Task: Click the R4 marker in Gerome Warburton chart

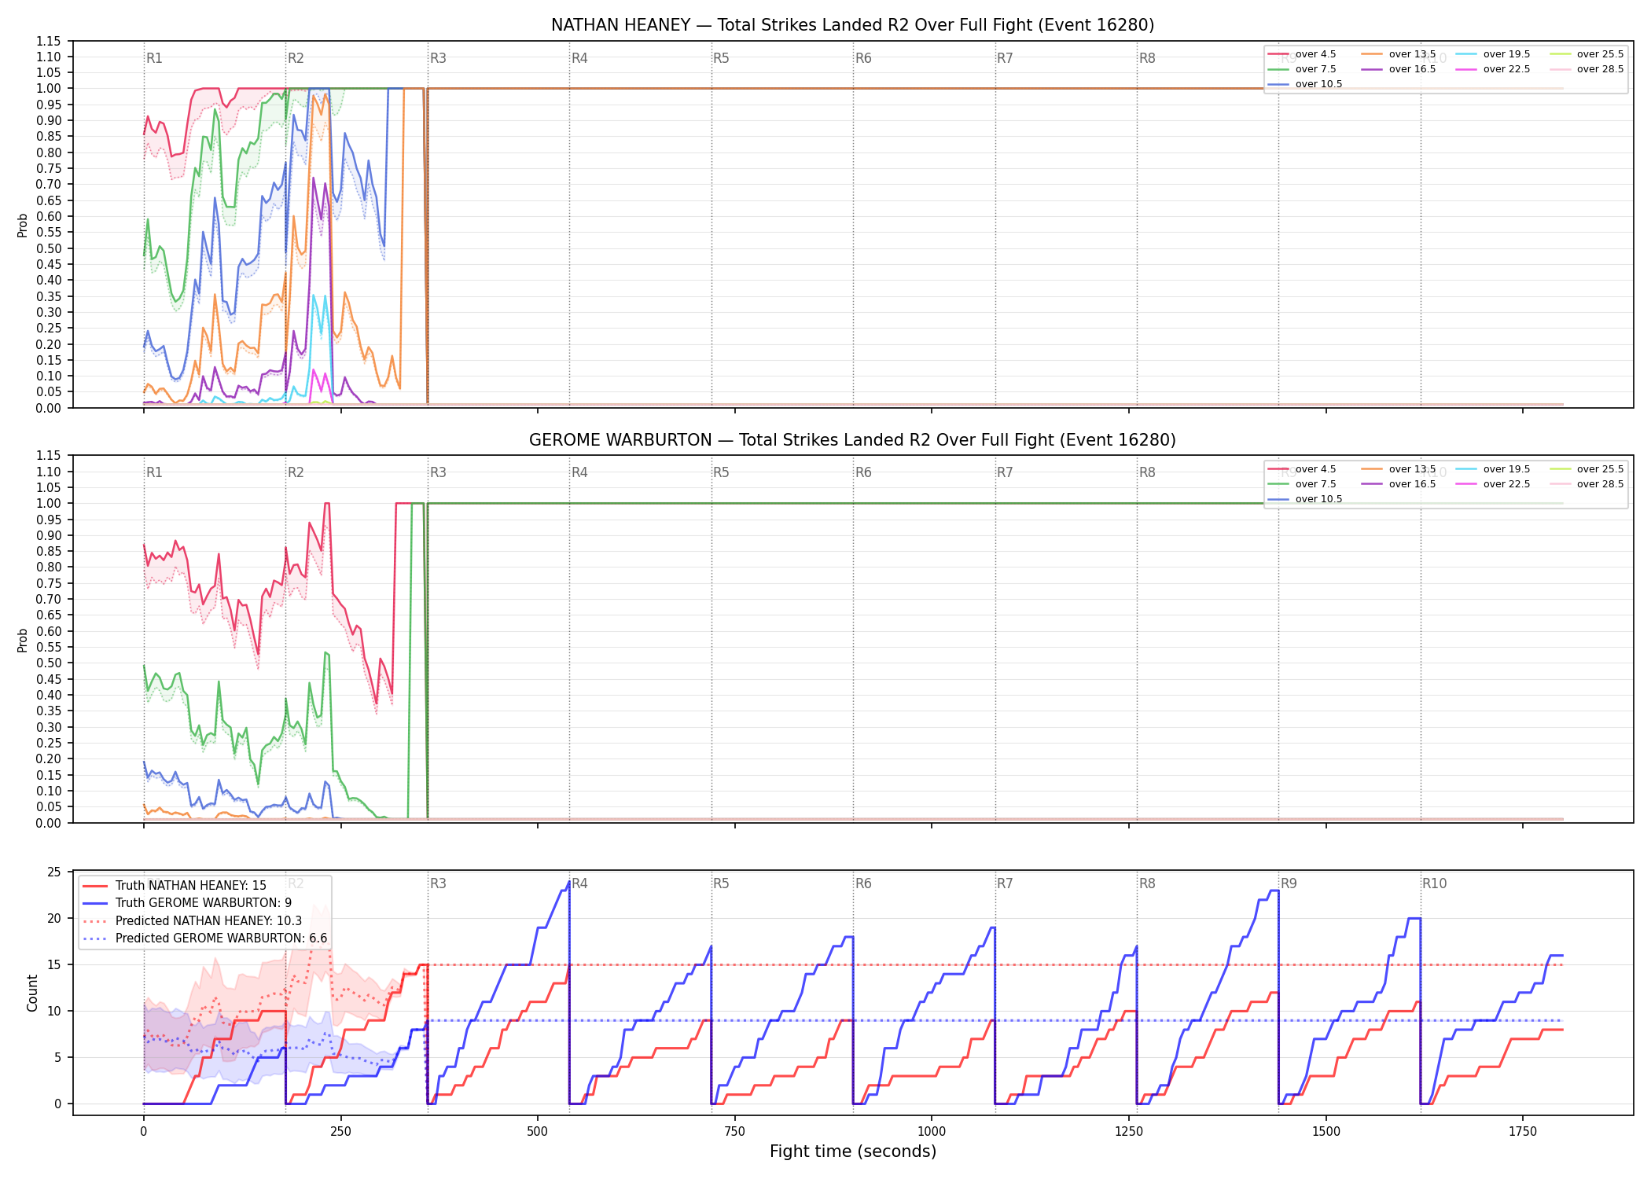Action: (579, 472)
